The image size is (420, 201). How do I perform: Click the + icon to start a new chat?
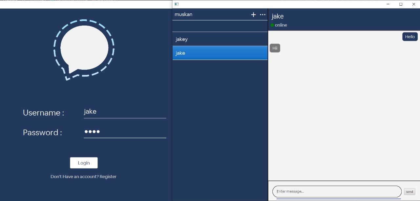pyautogui.click(x=253, y=14)
